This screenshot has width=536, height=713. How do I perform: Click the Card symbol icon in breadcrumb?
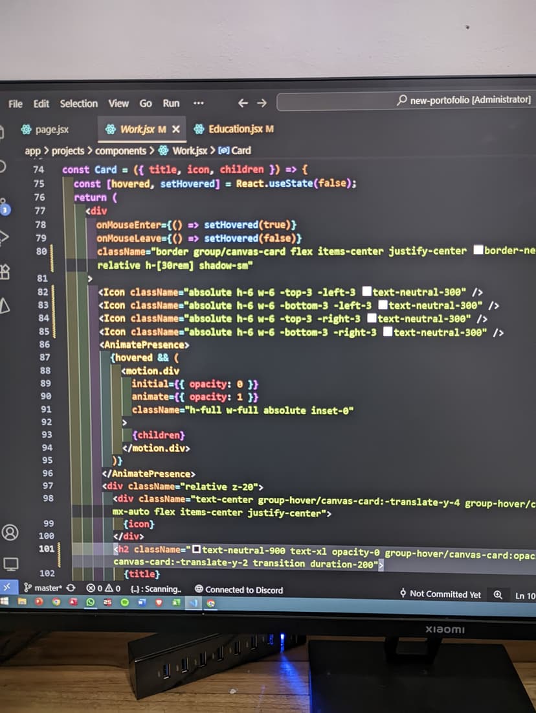[x=223, y=150]
